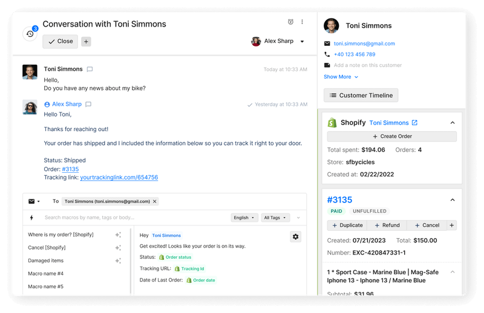The height and width of the screenshot is (313, 484).
Task: Select the Cancel [Shopify] macro
Action: pos(47,248)
